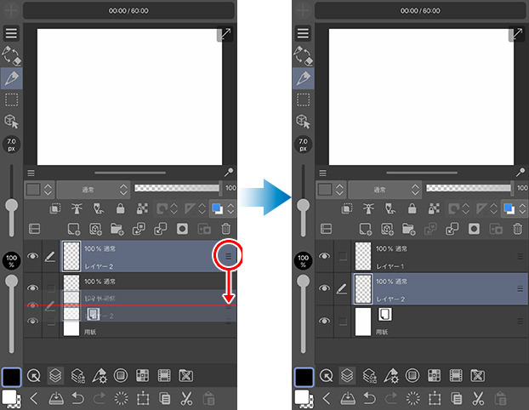
Task: Open Timeline palette tab in left screenshot
Action: point(164,375)
